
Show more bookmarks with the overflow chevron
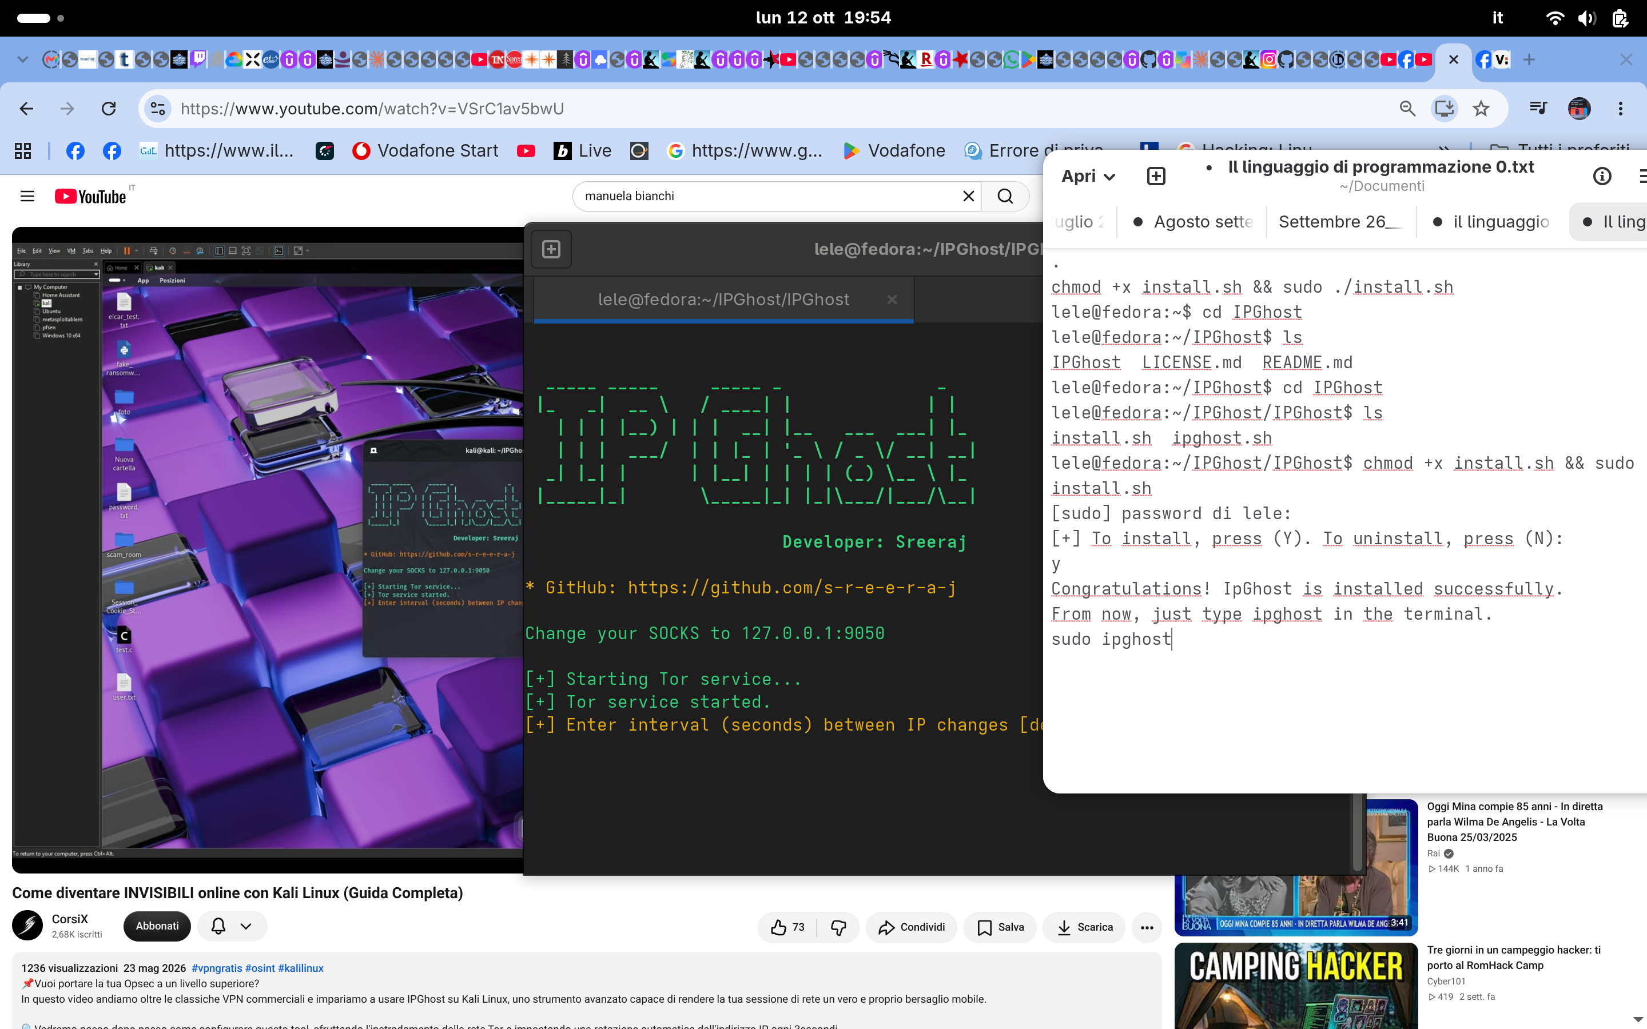(x=1443, y=150)
